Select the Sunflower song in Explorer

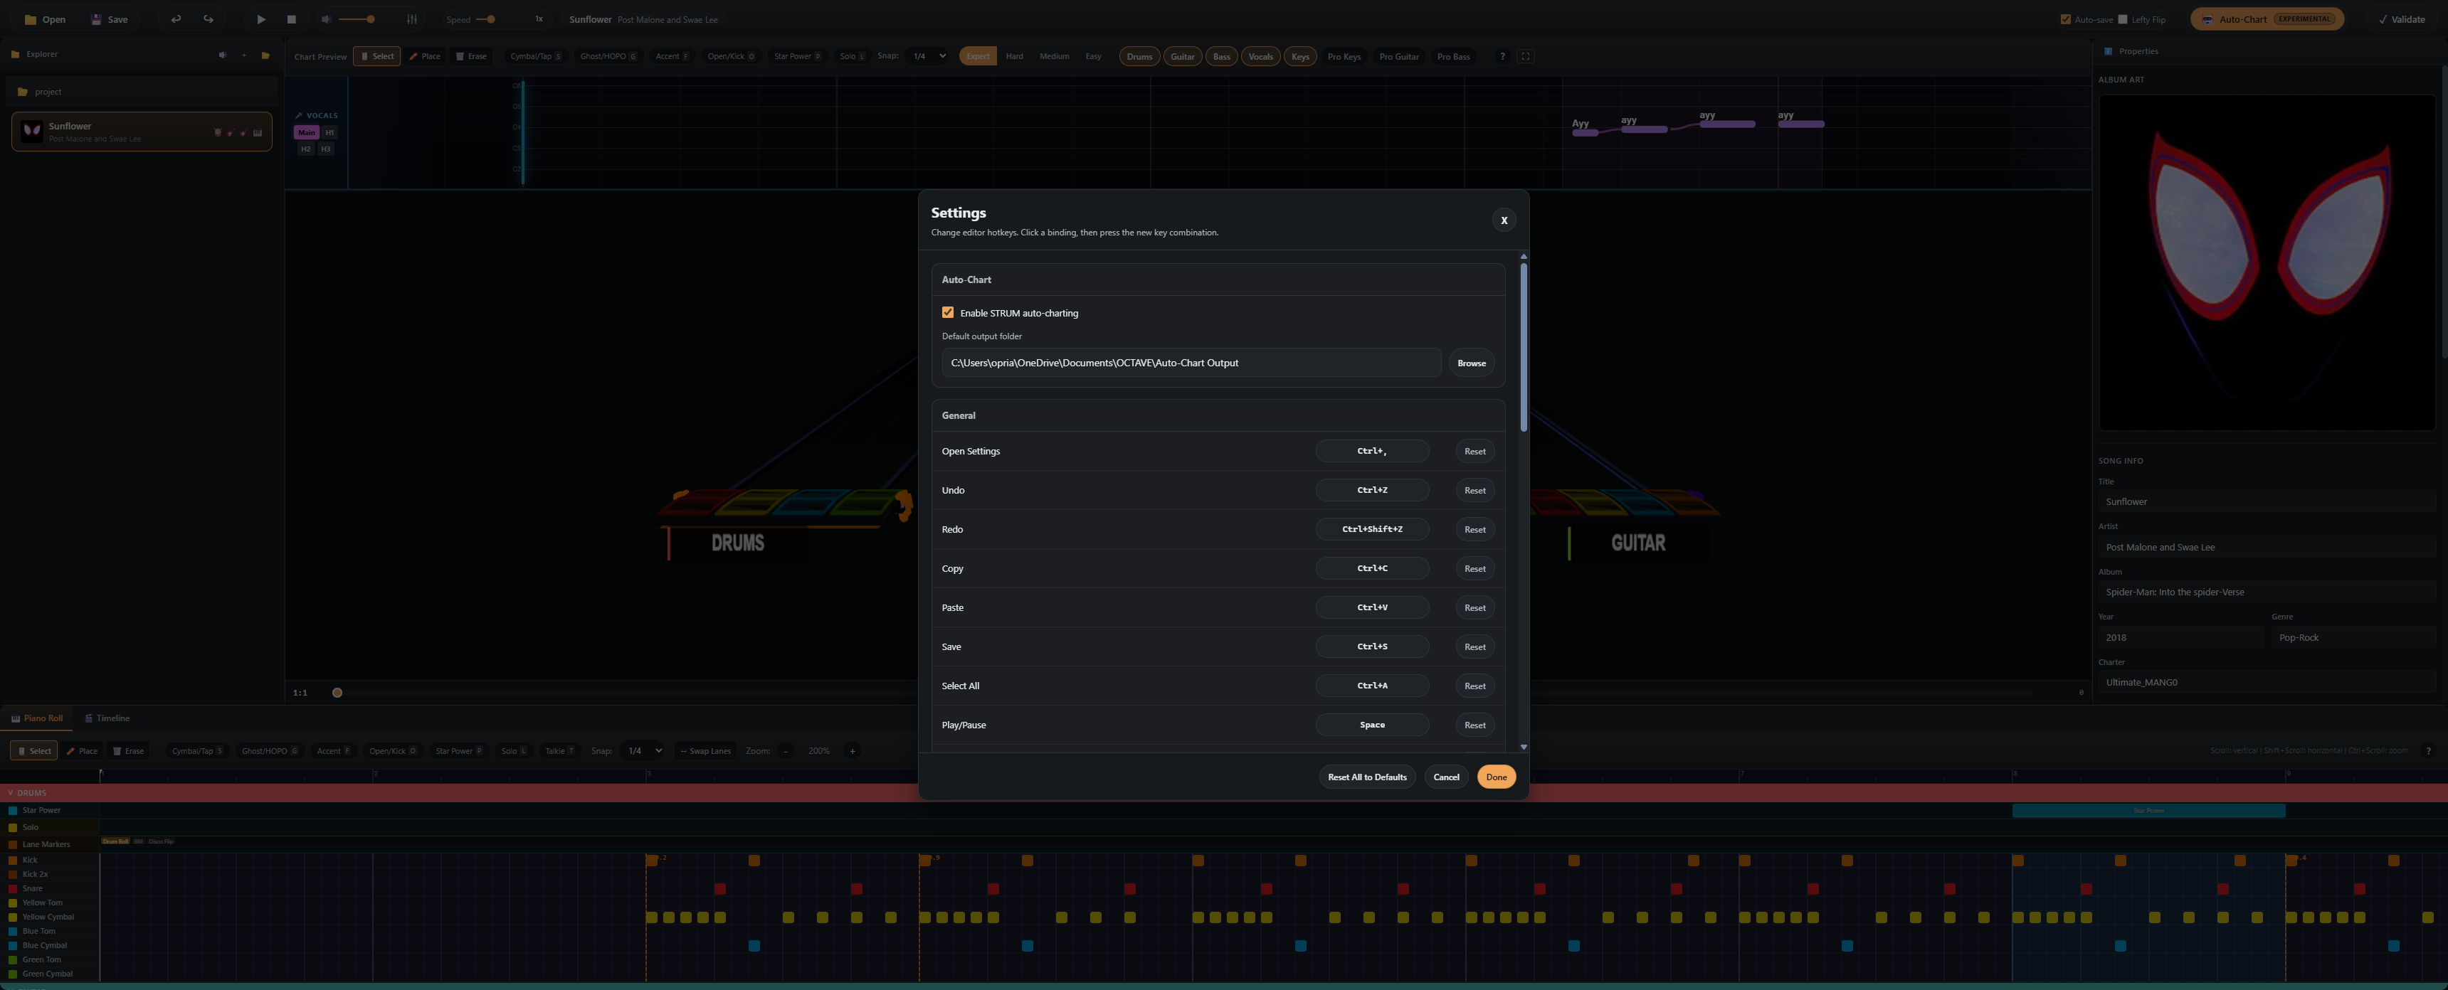click(x=142, y=131)
